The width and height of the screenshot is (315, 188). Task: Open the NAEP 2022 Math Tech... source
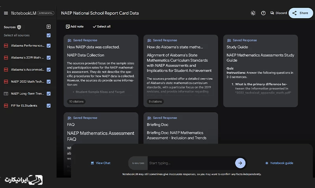point(28,82)
